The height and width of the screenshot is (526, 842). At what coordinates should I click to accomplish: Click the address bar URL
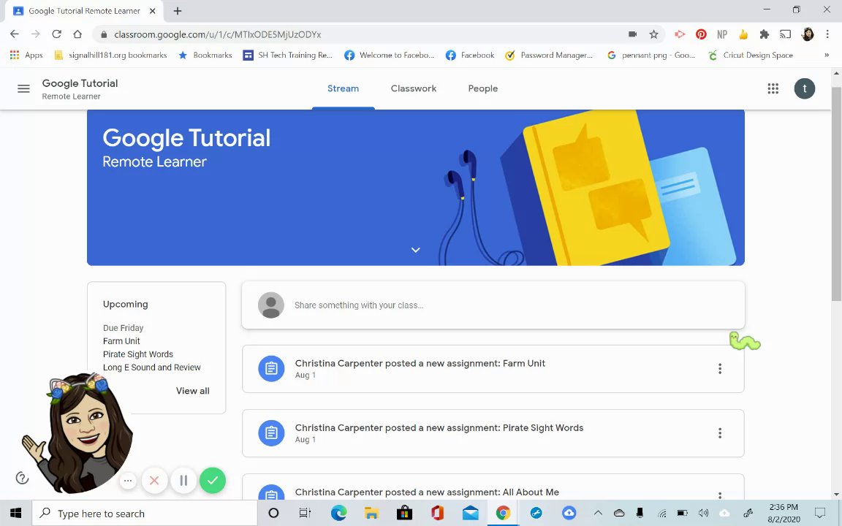click(x=218, y=34)
